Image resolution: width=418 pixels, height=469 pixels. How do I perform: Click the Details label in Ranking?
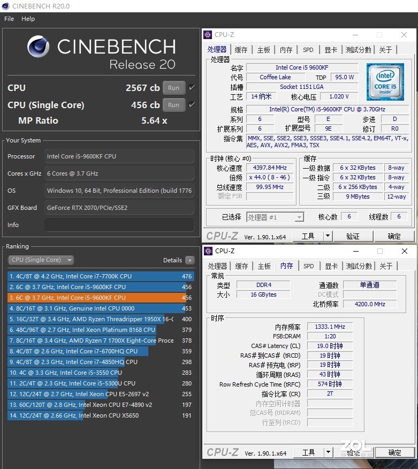tap(172, 260)
